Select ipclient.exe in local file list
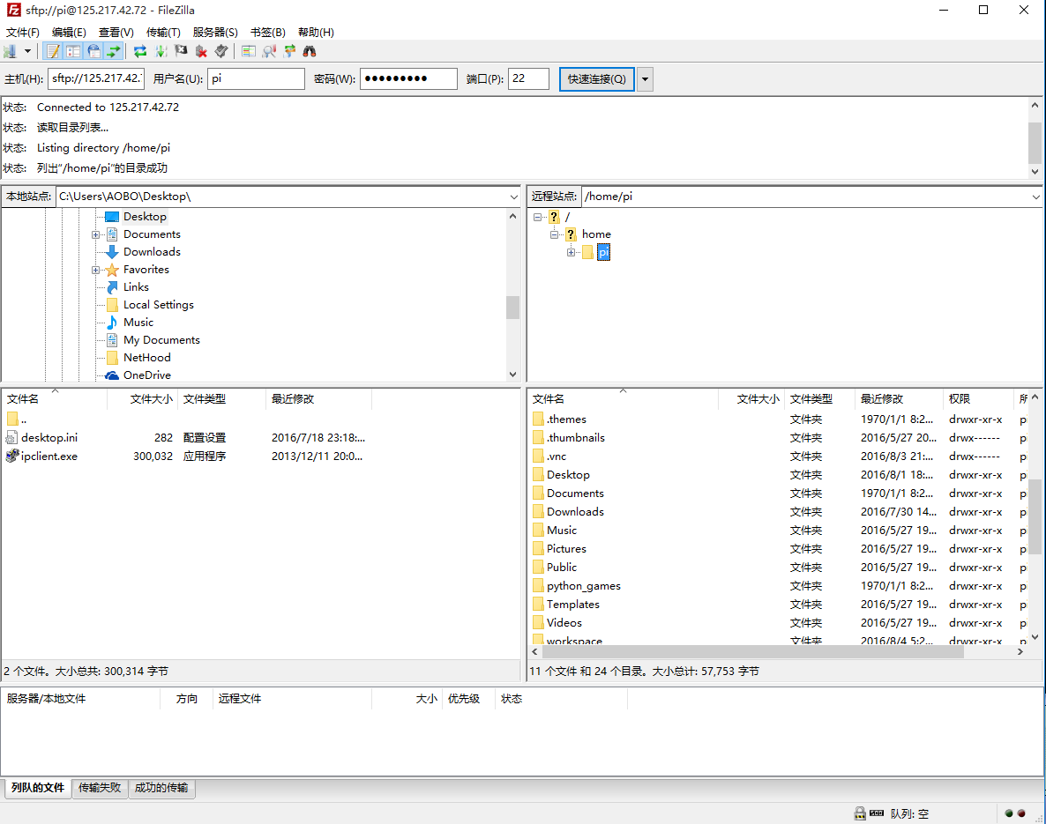1046x824 pixels. 49,457
